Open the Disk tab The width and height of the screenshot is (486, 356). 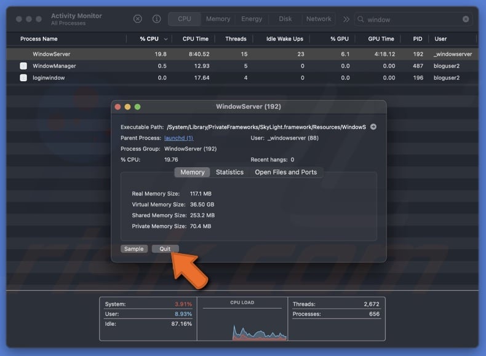point(285,19)
